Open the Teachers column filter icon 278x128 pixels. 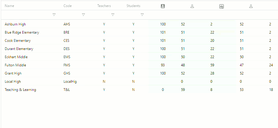[x=113, y=15]
